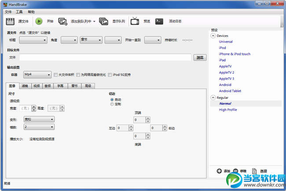Open the 变形 宽松 dropdown
The image size is (286, 191).
pyautogui.click(x=39, y=119)
